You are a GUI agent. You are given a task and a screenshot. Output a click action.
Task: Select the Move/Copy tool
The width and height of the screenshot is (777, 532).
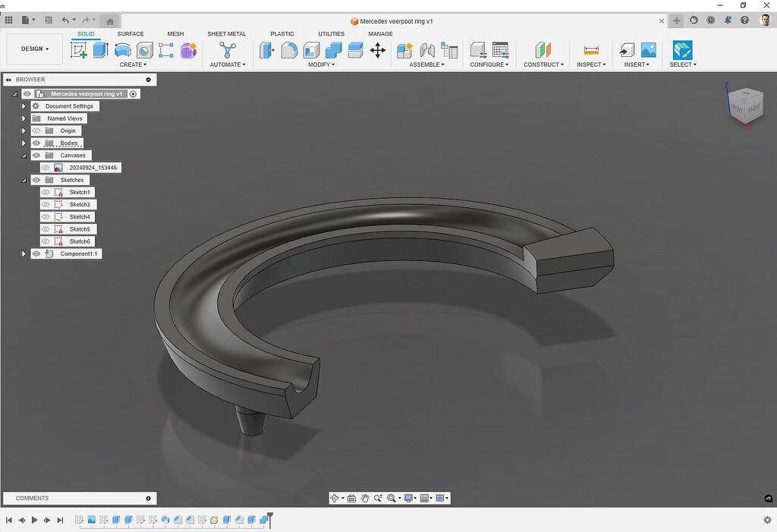[378, 50]
